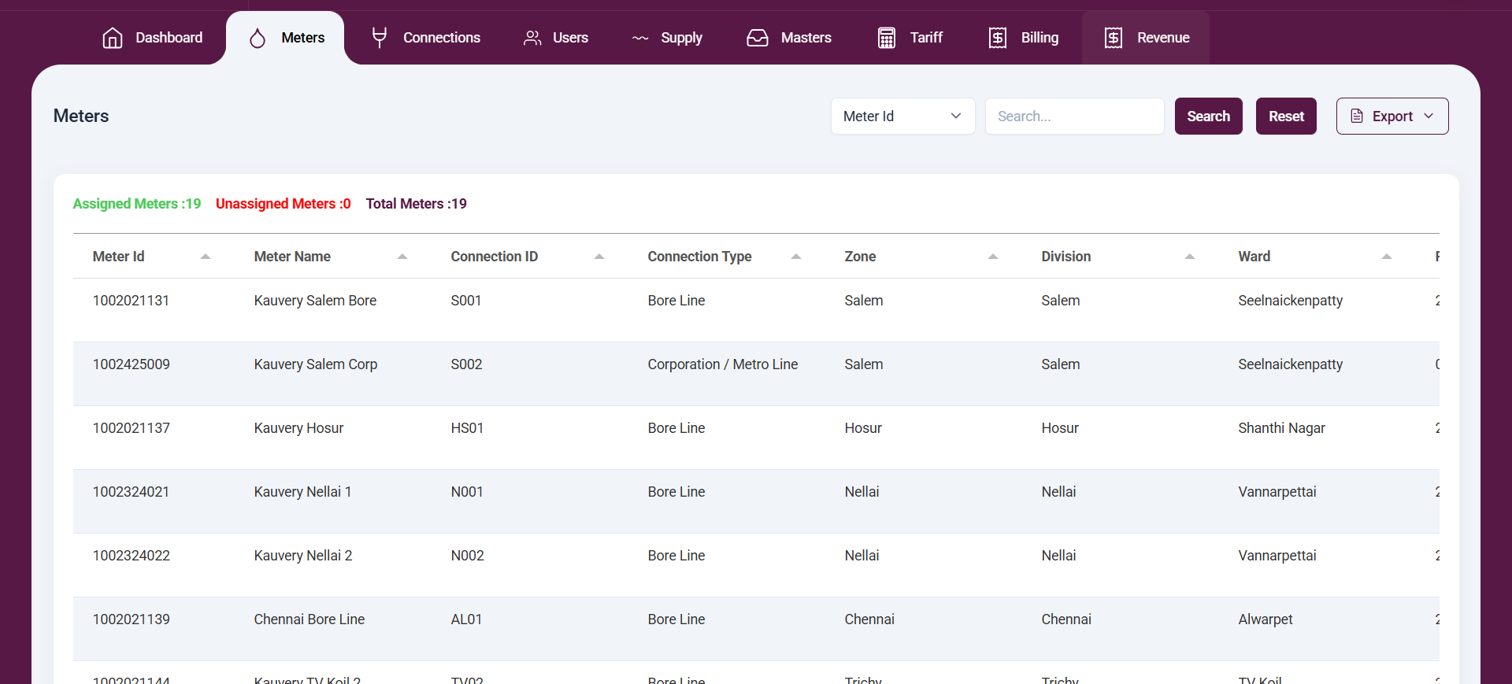Focus the Search text input field
Viewport: 1512px width, 684px height.
(x=1074, y=116)
